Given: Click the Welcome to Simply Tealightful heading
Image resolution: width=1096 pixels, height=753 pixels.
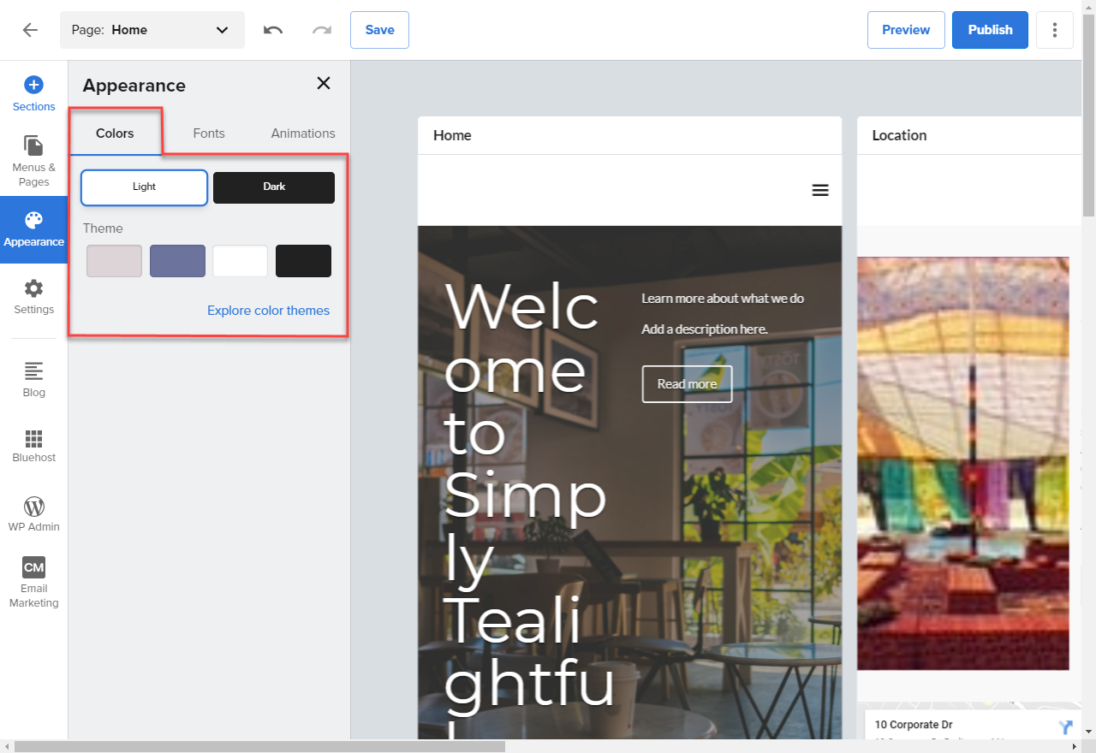Looking at the screenshot, I should coord(529,509).
